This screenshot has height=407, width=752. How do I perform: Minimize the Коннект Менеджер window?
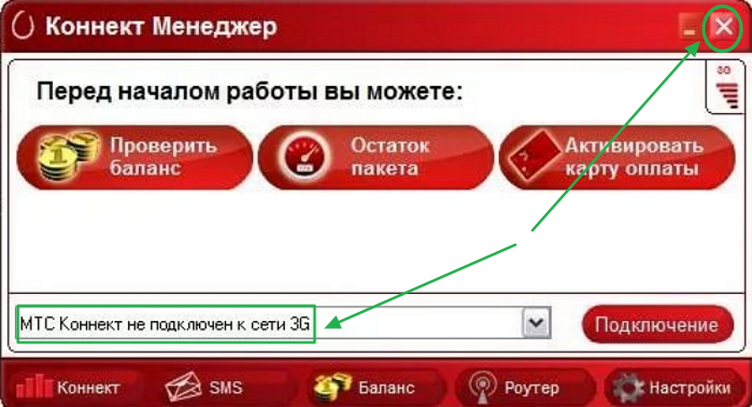[x=688, y=26]
